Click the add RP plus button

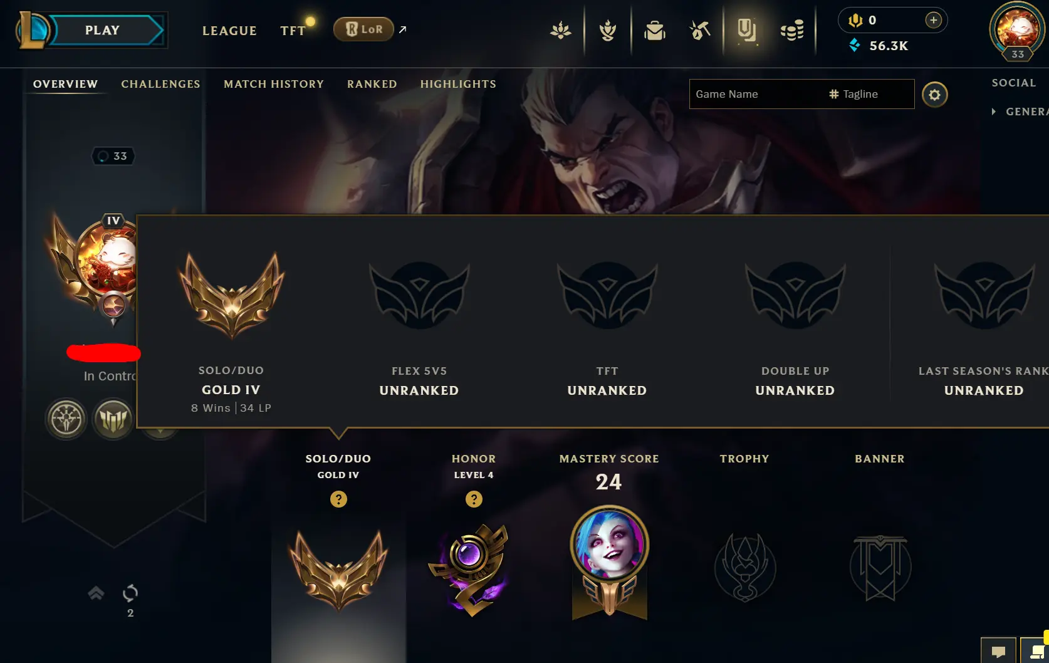coord(934,20)
